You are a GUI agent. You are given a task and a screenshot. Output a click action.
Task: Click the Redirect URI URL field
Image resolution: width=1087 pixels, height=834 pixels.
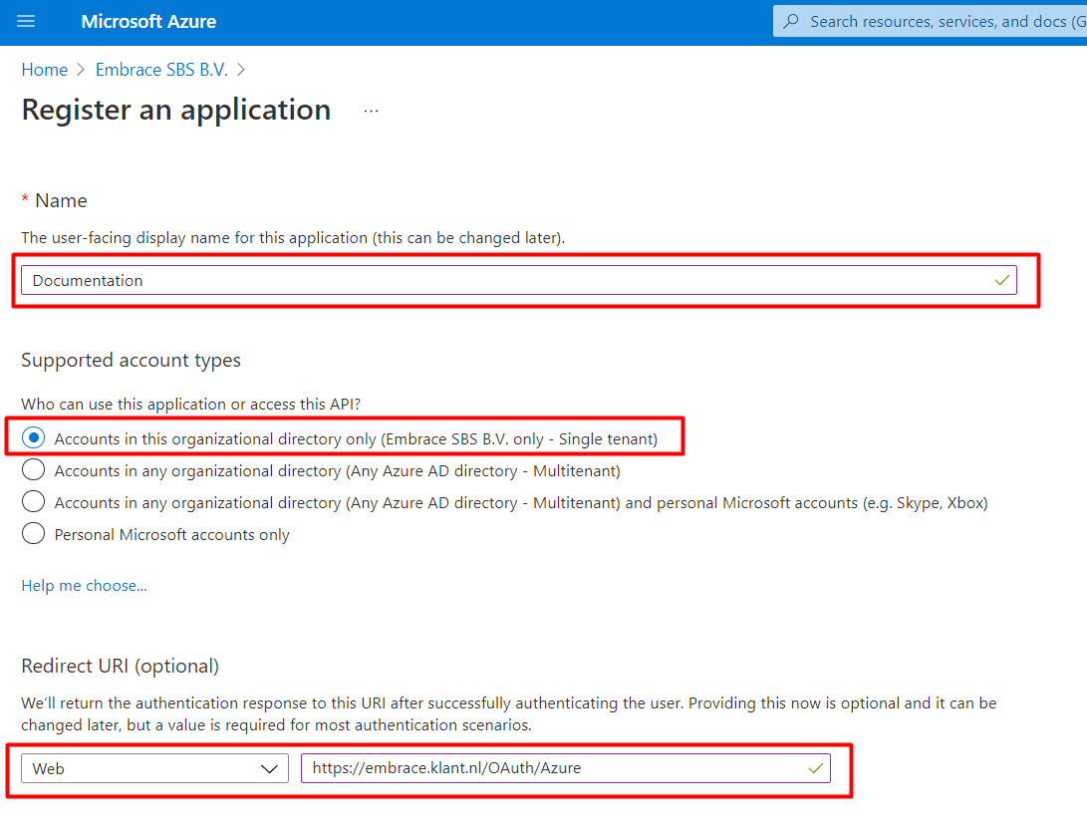[566, 768]
